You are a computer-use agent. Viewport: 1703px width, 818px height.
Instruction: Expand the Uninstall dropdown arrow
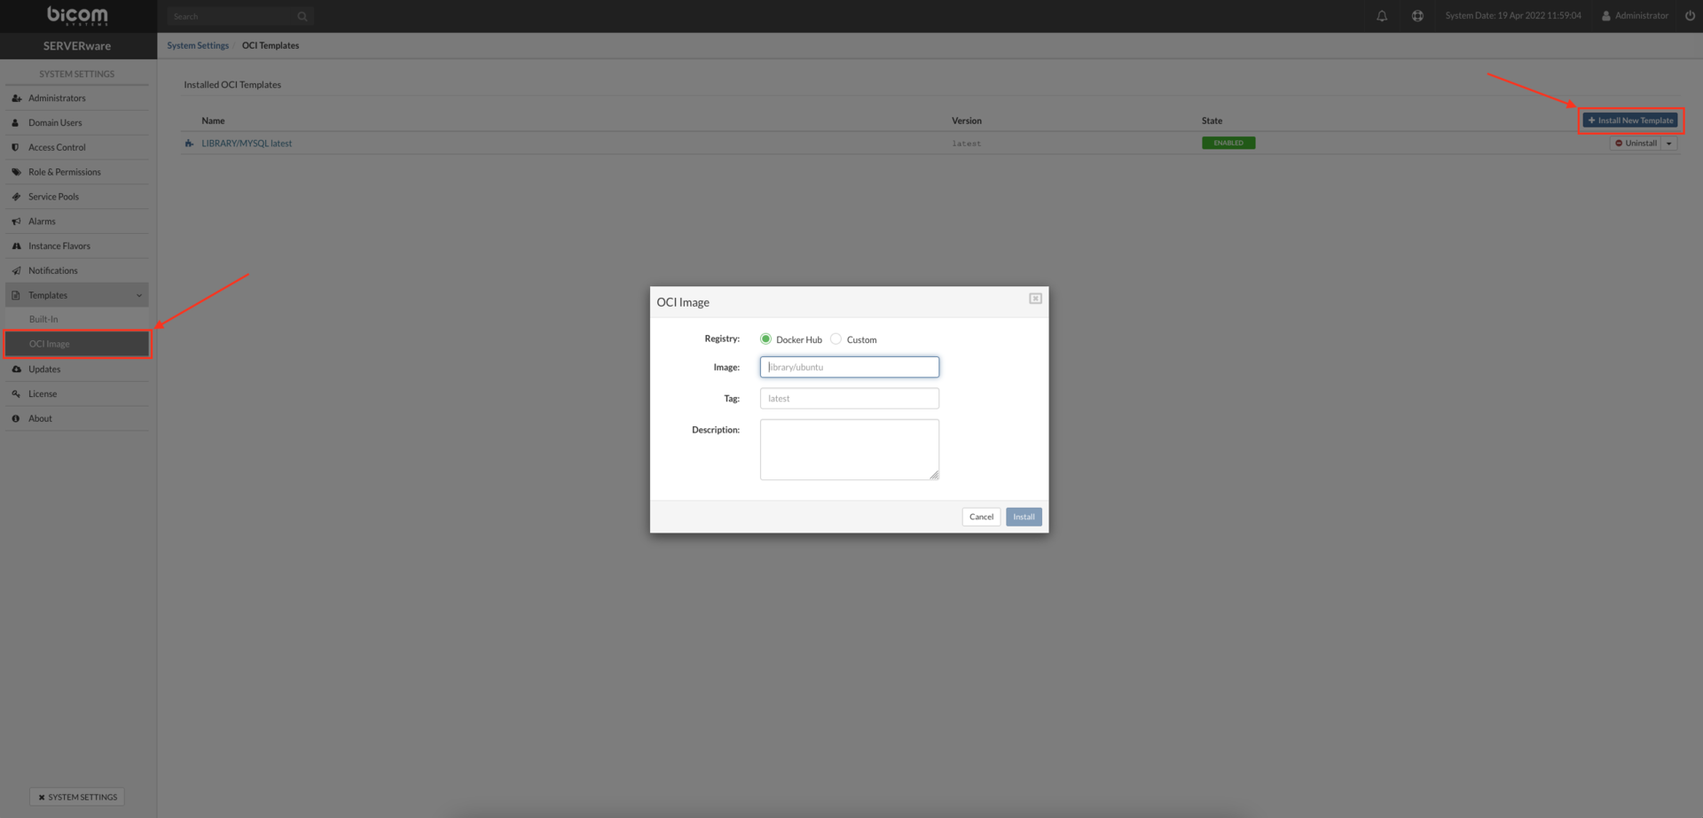[x=1669, y=144]
